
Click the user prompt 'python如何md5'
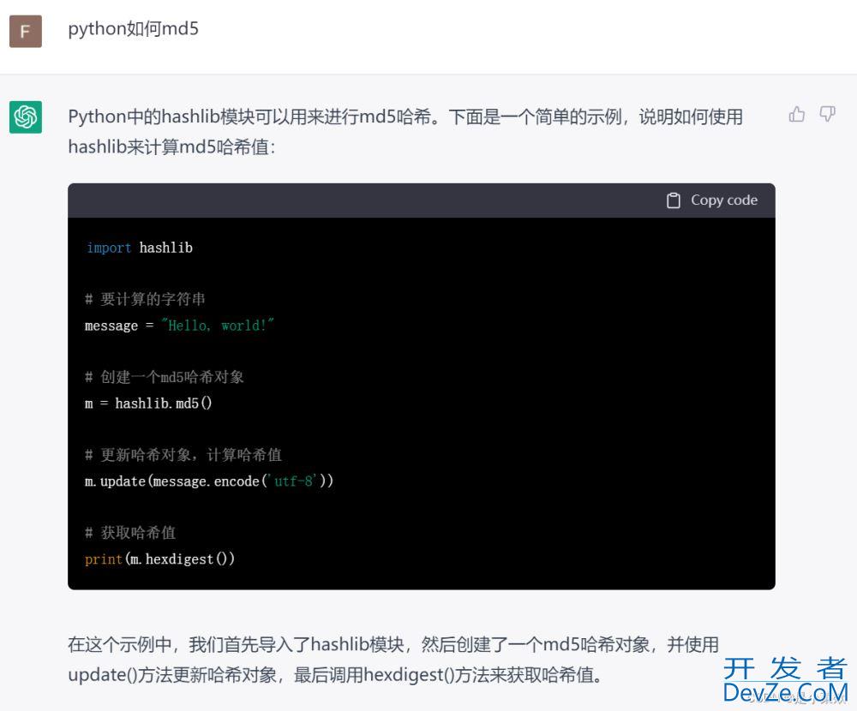tap(134, 28)
